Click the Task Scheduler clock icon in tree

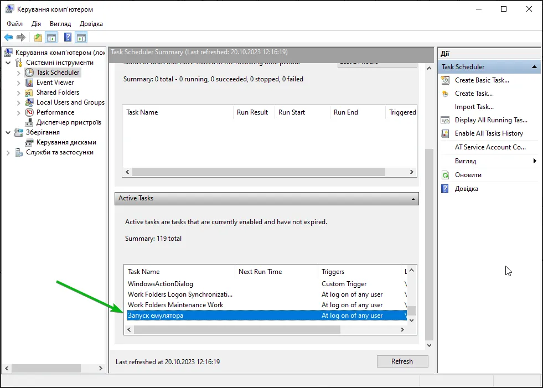click(29, 73)
